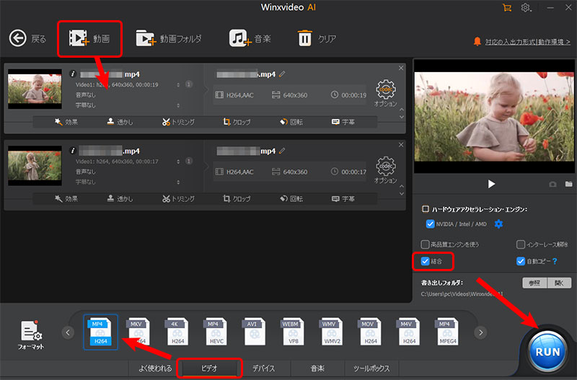
Task: Clear the list with the クリア trash icon
Action: (317, 38)
